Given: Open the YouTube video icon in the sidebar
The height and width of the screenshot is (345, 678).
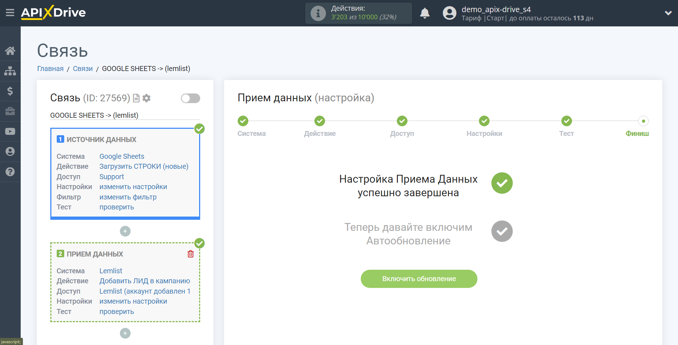Looking at the screenshot, I should [x=10, y=131].
